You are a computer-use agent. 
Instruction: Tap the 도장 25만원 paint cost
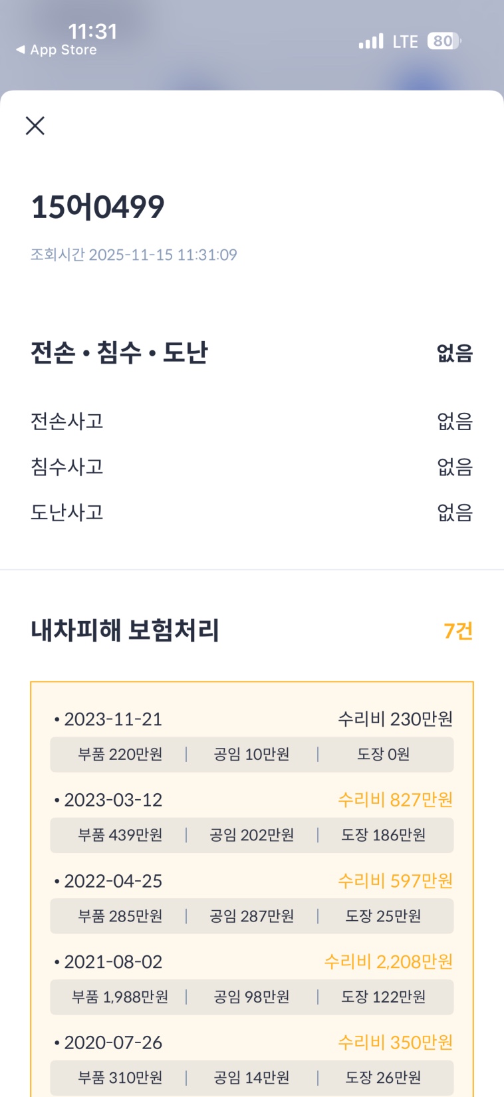383,916
